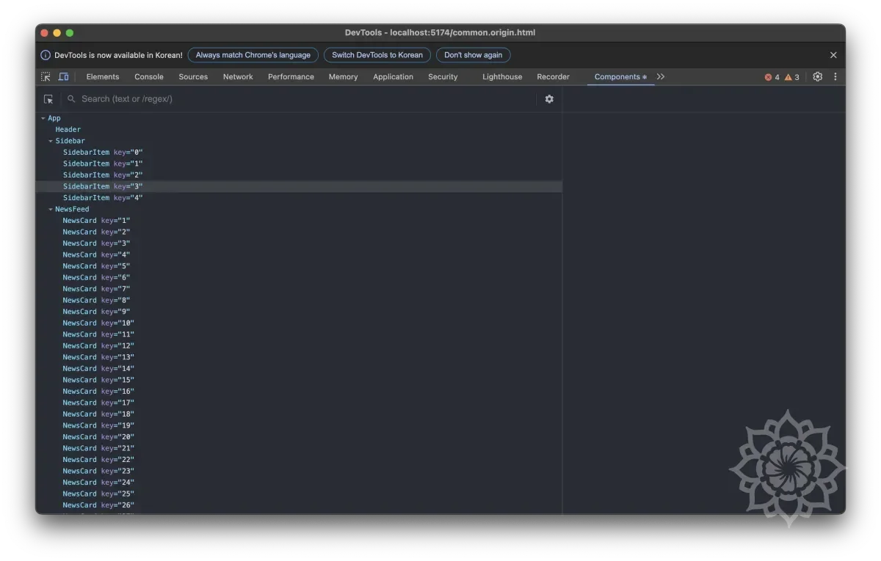
Task: Open Components view settings gear
Action: 549,99
